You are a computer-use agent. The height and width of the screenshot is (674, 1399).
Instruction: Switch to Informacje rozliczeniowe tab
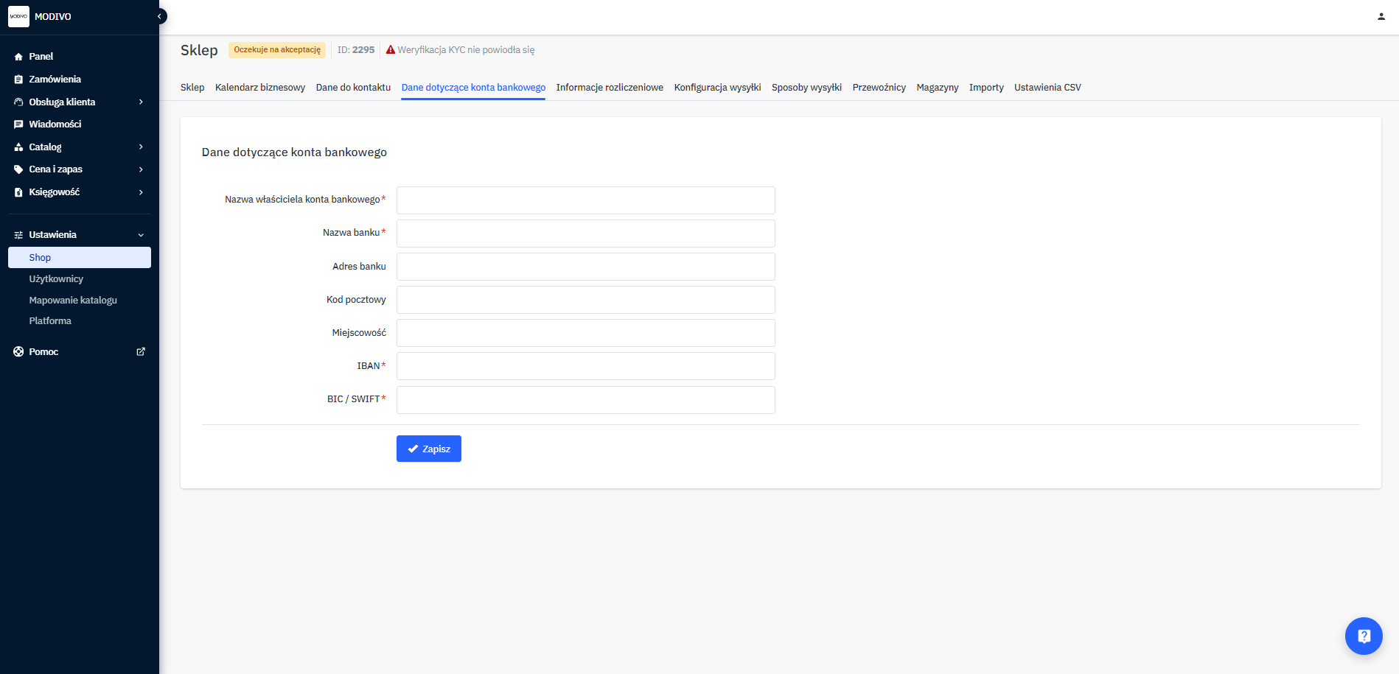[x=609, y=88]
